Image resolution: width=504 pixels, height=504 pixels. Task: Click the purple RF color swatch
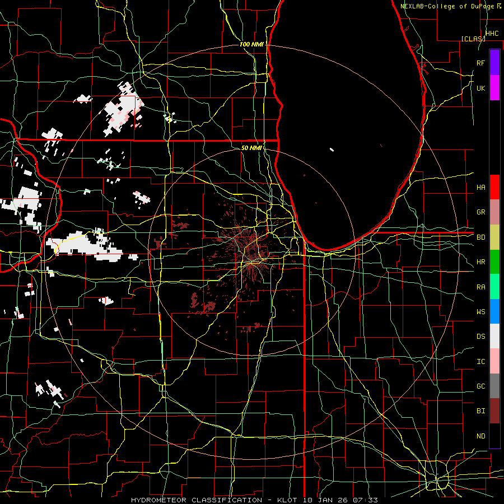click(494, 63)
